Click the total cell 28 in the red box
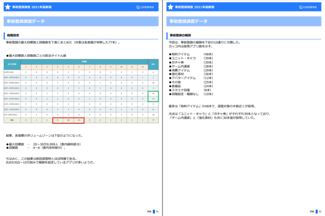 tap(68, 120)
